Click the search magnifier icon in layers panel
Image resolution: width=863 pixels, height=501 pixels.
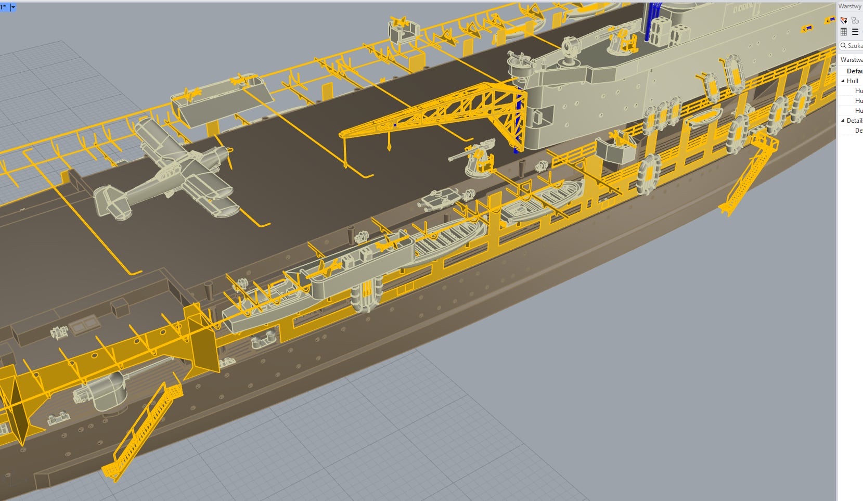tap(843, 46)
